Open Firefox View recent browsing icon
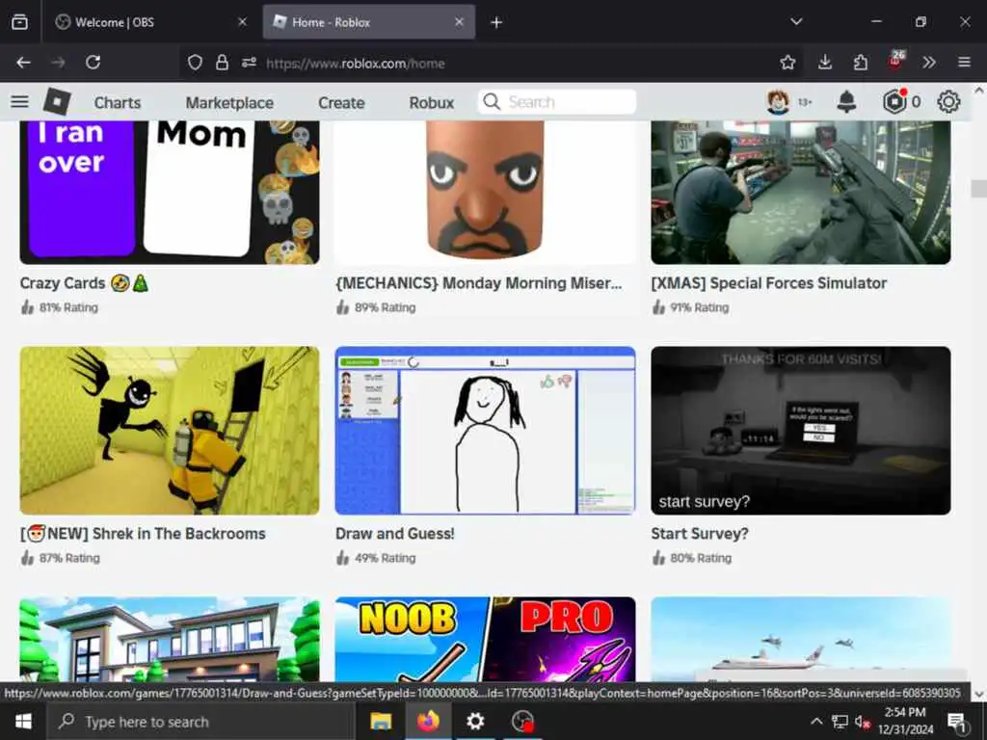This screenshot has width=987, height=740. (x=19, y=22)
